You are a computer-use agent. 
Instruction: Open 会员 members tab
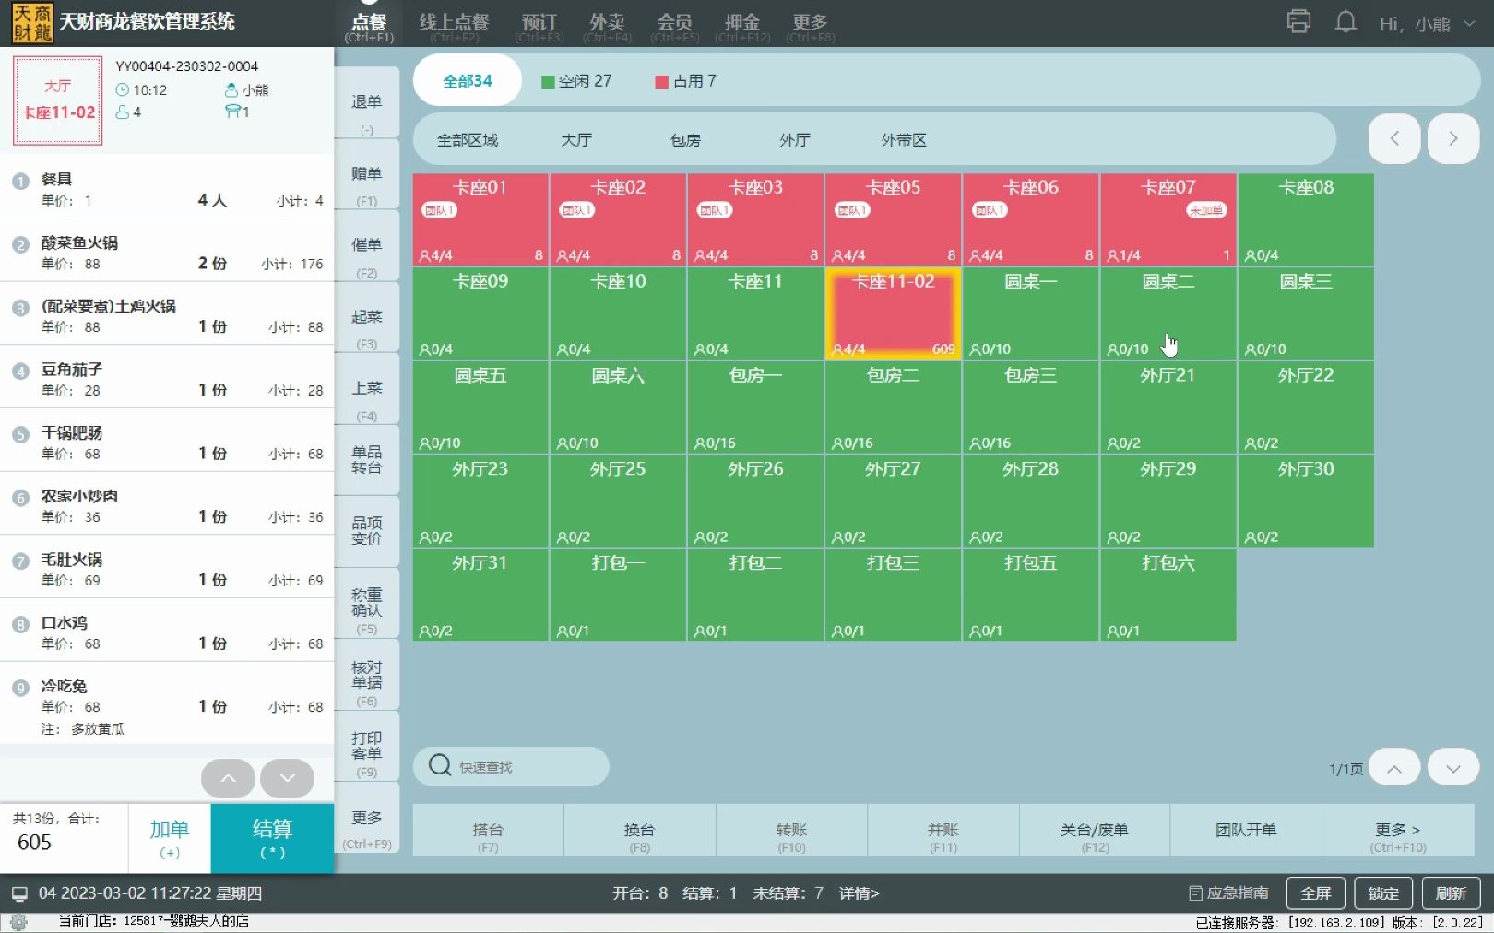674,27
